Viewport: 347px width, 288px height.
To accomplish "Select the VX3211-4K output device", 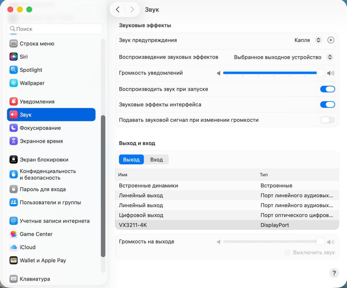I will click(x=227, y=225).
